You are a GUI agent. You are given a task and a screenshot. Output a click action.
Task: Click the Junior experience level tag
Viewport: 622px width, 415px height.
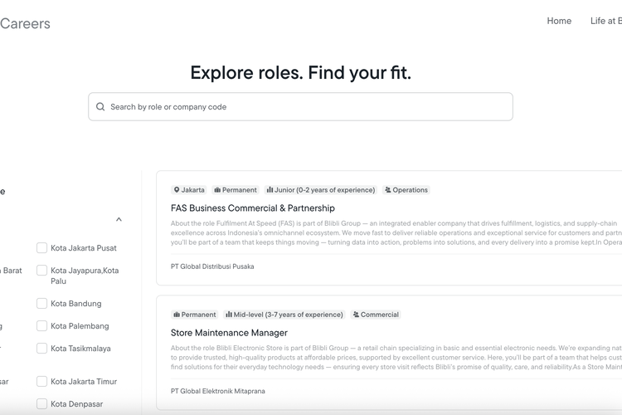click(x=320, y=190)
